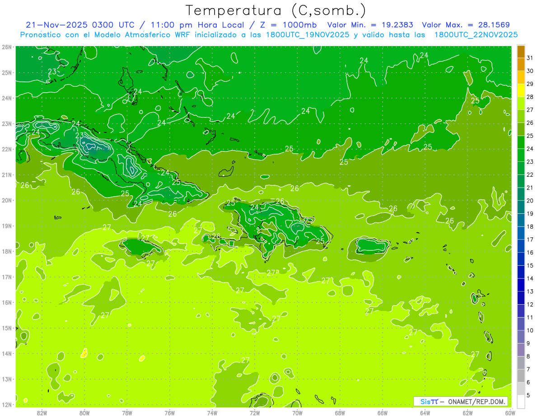Click latitude axis label "26N"
Screen dimensions: 542x419
pyautogui.click(x=7, y=47)
